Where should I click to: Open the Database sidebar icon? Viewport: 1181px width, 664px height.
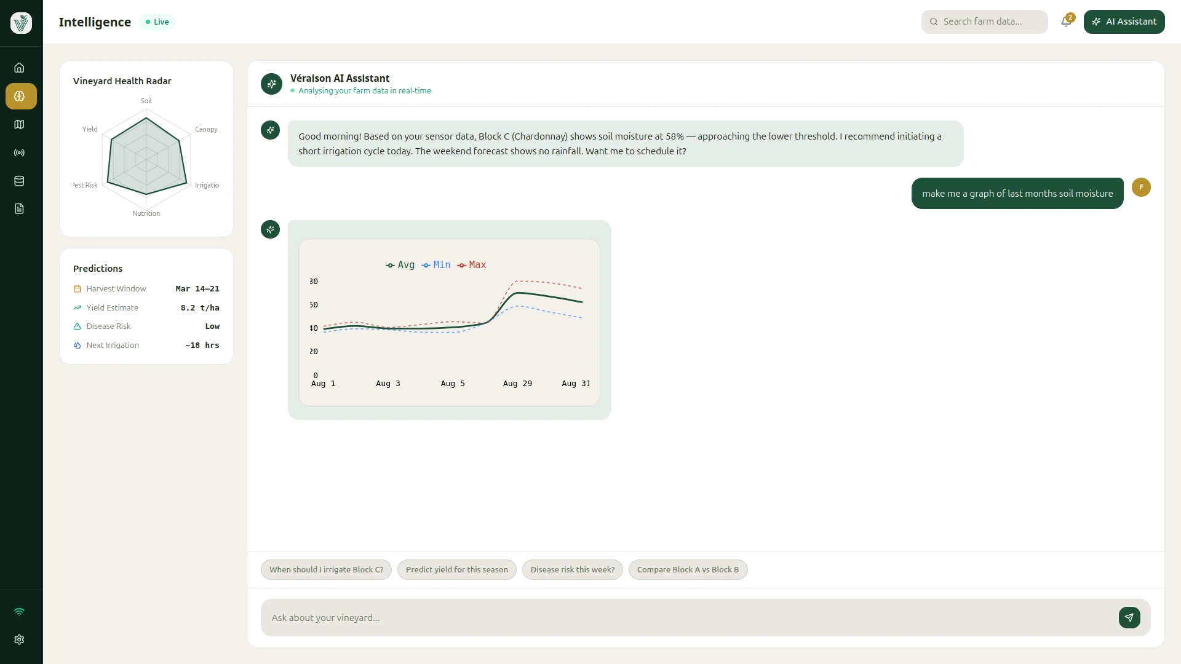click(x=19, y=181)
